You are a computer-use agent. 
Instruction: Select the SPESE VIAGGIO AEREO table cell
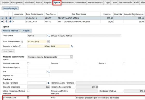click(x=79, y=18)
